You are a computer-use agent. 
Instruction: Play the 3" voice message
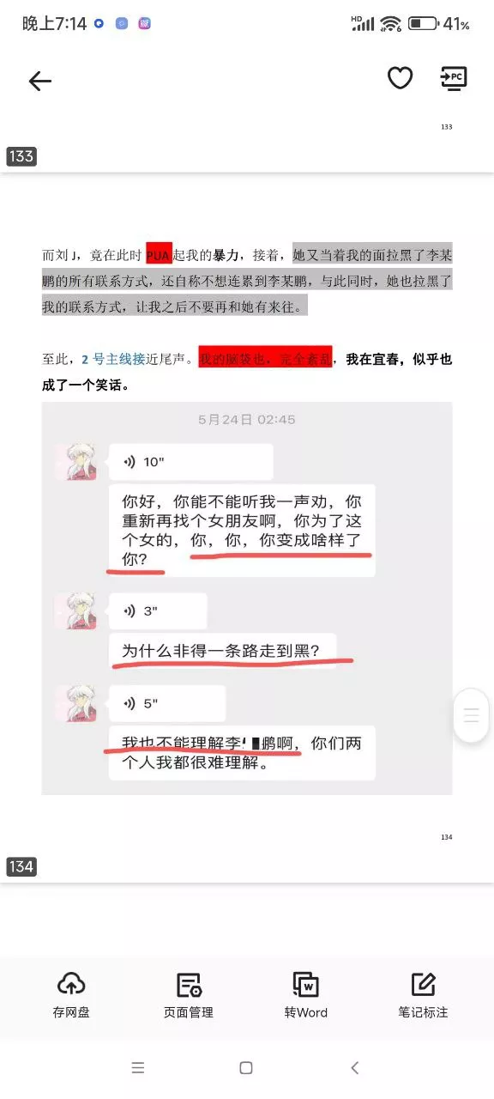coord(158,611)
